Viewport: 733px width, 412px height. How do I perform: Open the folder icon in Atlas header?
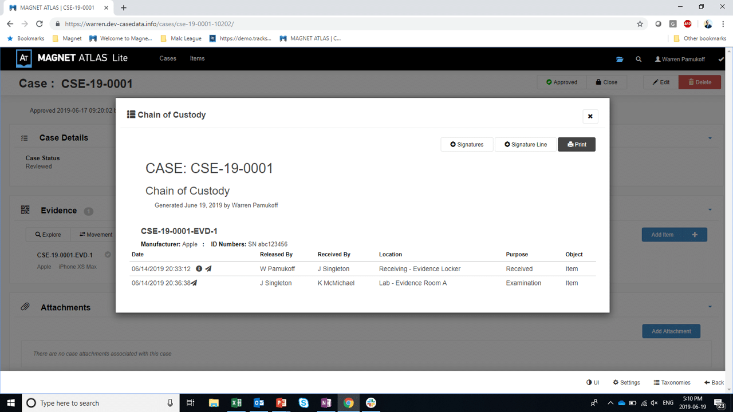(620, 59)
